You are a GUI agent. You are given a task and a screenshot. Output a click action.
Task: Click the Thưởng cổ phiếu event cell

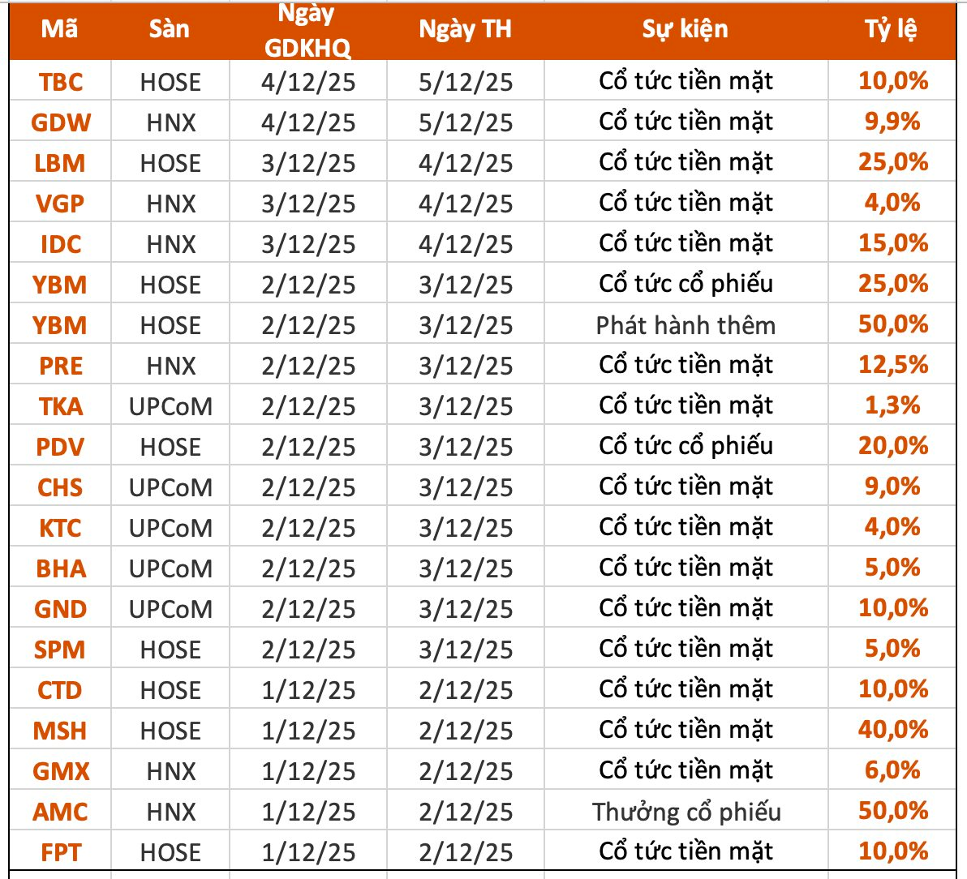(685, 812)
